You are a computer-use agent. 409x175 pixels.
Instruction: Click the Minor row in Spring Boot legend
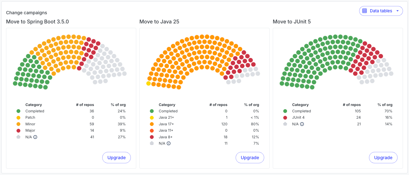click(30, 124)
